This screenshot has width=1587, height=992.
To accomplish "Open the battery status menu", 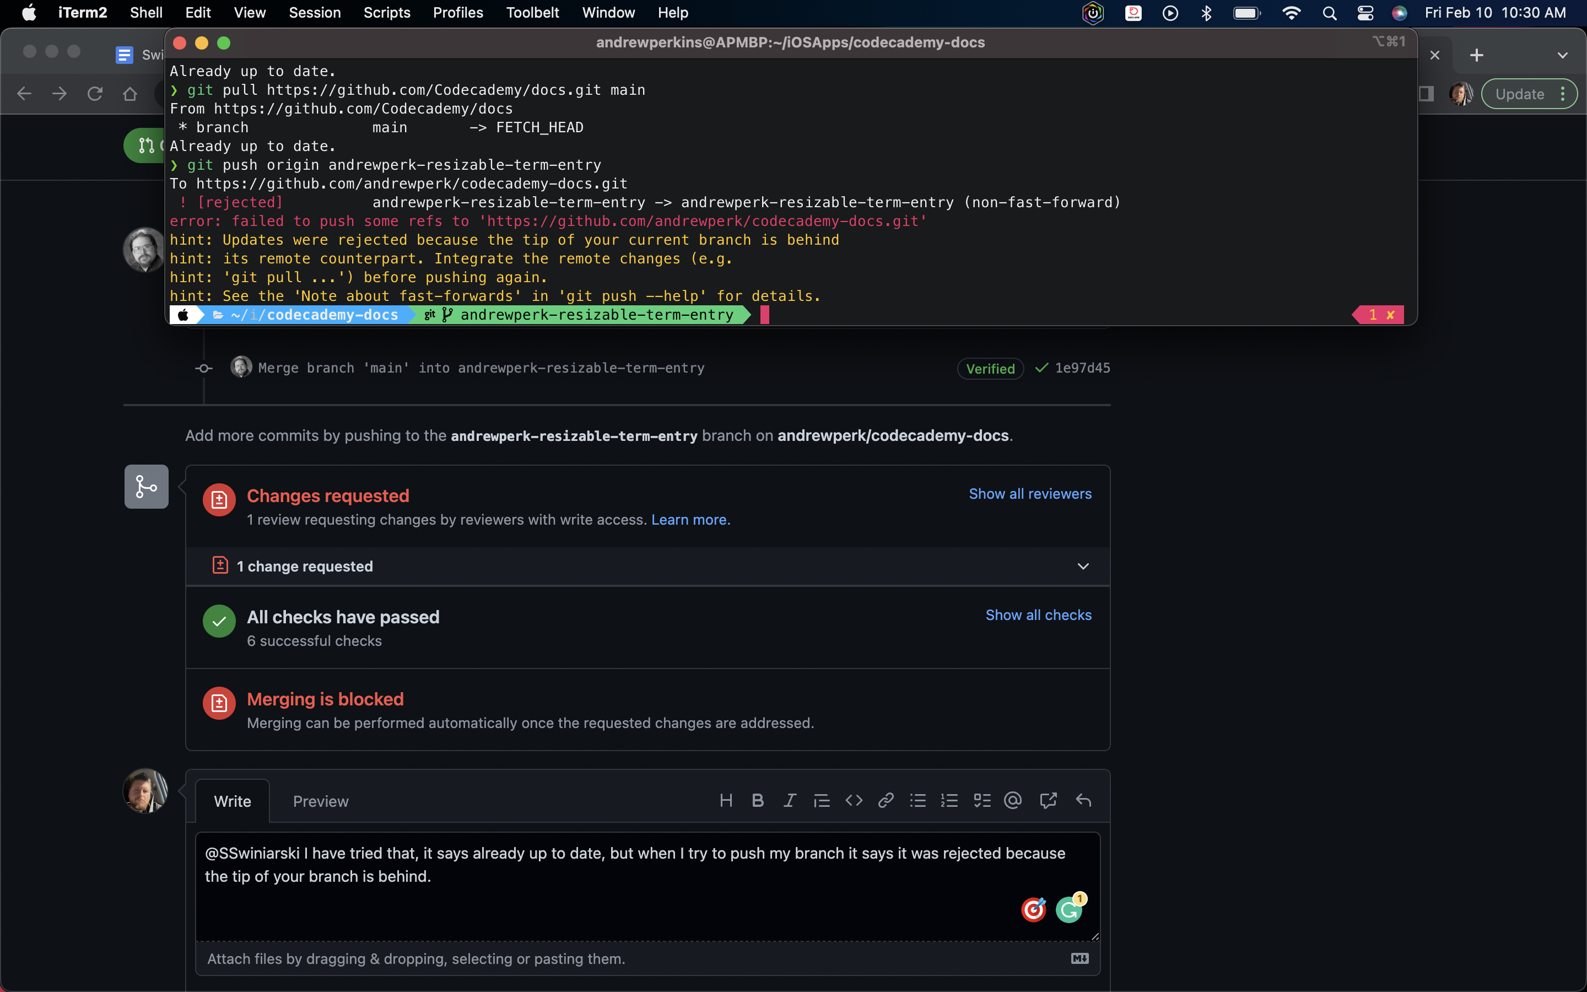I will tap(1246, 13).
